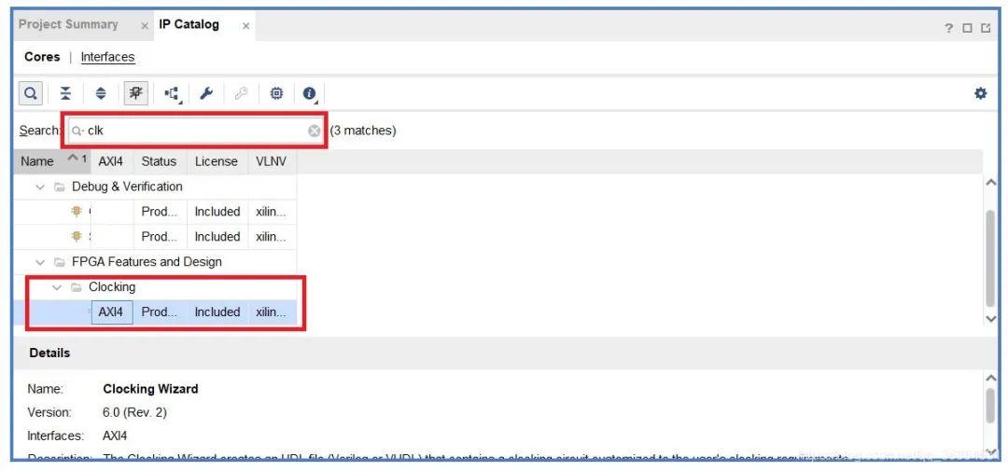The width and height of the screenshot is (1008, 471).
Task: Click the down arrow on the IP list scrollbar
Action: pyautogui.click(x=990, y=319)
